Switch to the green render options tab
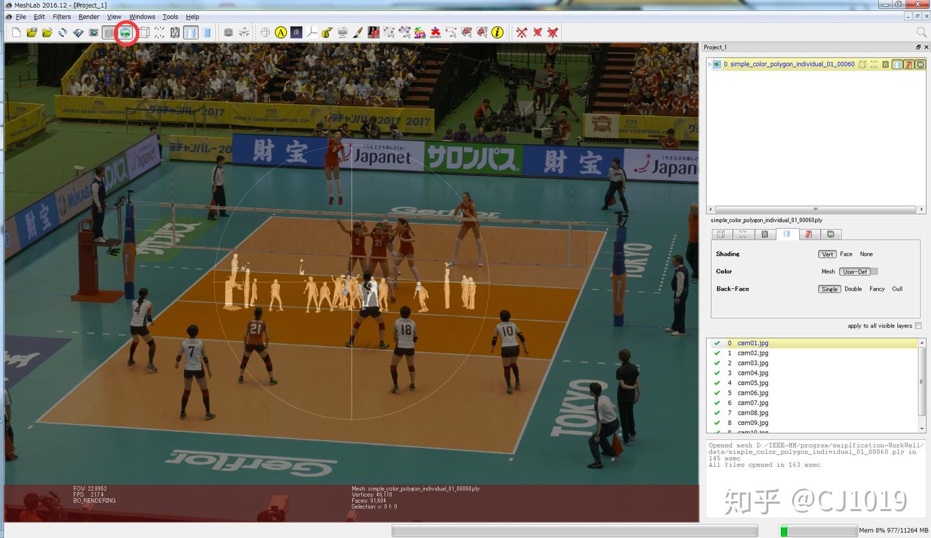 pyautogui.click(x=831, y=234)
